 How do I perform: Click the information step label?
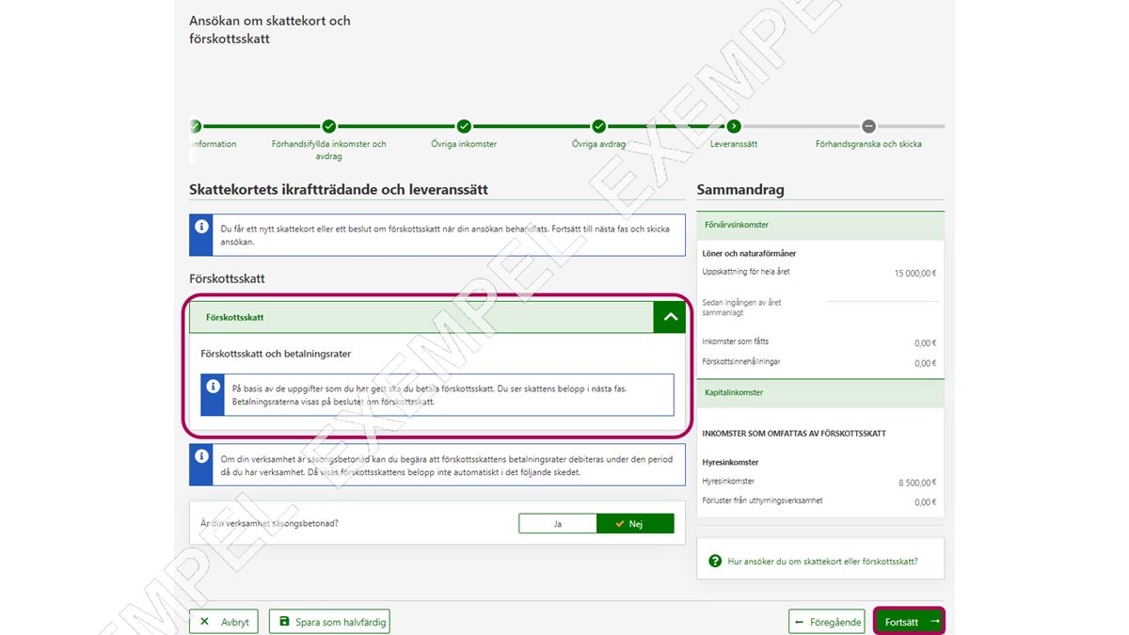(215, 144)
